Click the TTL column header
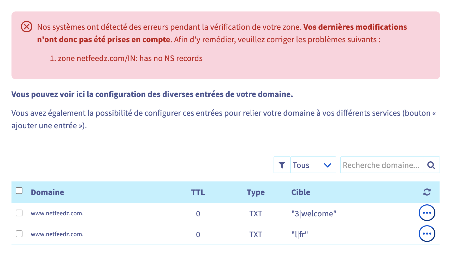450x256 pixels. click(x=198, y=192)
